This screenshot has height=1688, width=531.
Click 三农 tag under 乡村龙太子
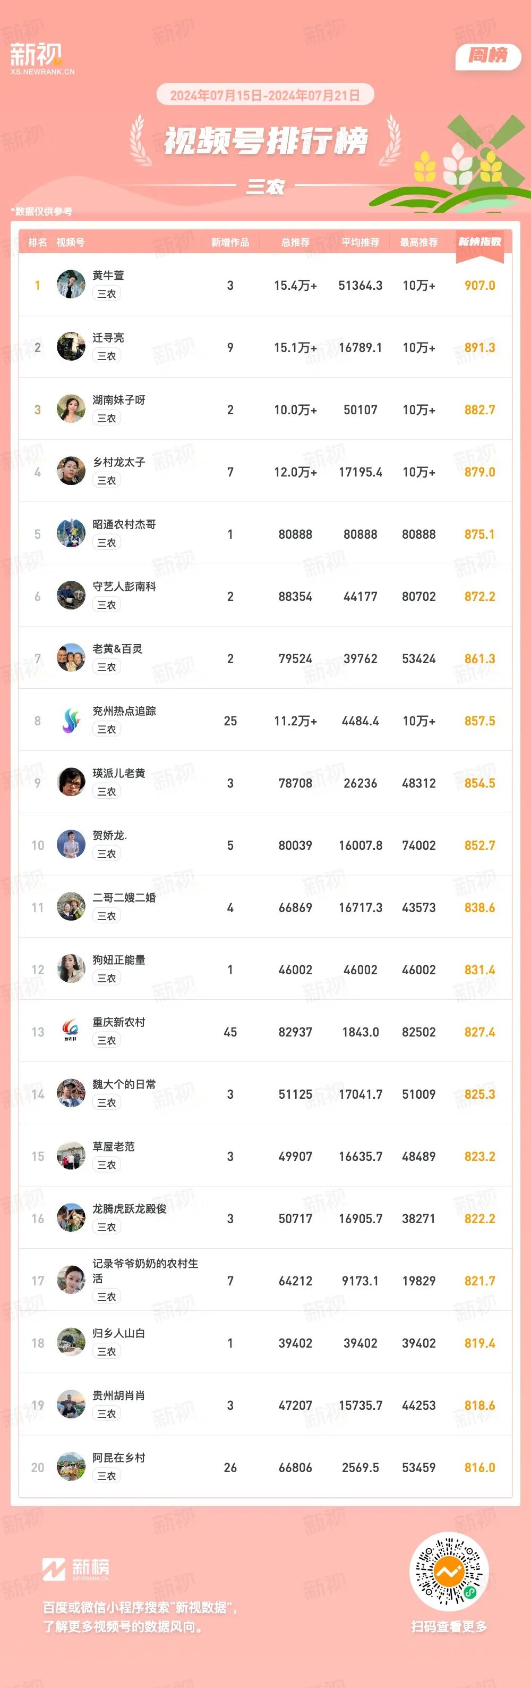(107, 480)
